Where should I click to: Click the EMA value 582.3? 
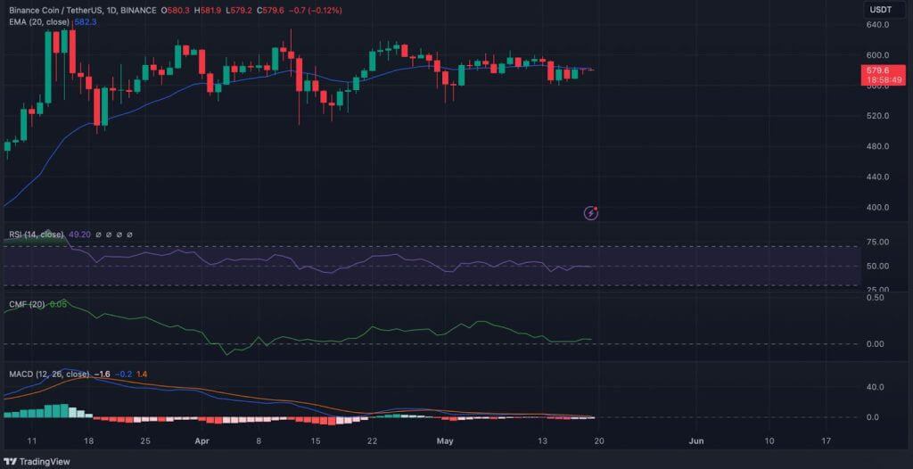coord(86,21)
